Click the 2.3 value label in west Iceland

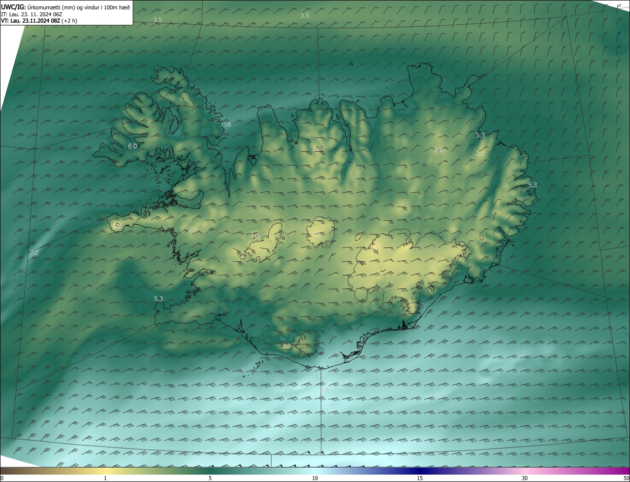click(192, 230)
